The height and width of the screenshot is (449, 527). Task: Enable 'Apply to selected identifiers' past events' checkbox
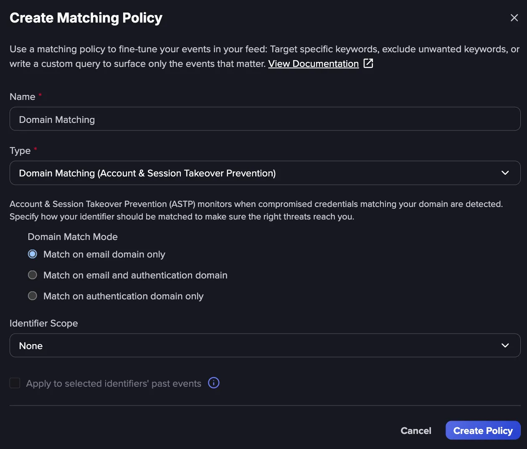[x=15, y=383]
